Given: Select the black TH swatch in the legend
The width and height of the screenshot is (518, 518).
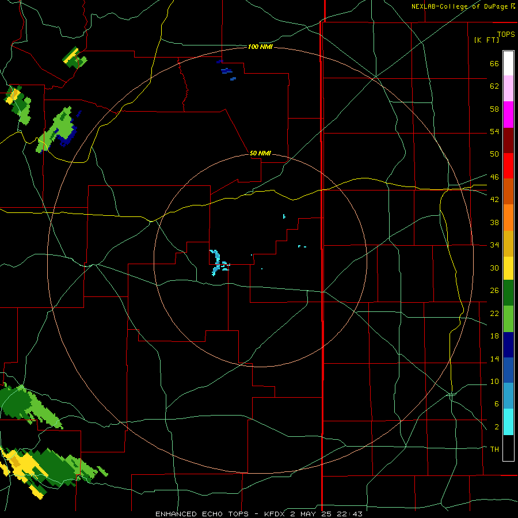Looking at the screenshot, I should [x=508, y=448].
